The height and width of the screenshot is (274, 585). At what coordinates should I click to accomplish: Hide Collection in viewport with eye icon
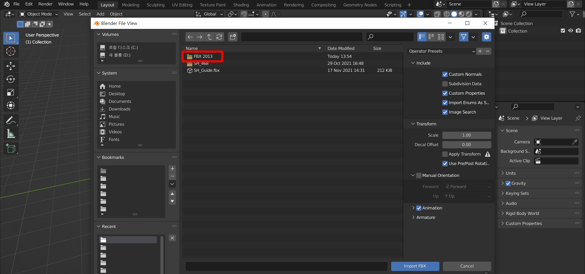[571, 31]
